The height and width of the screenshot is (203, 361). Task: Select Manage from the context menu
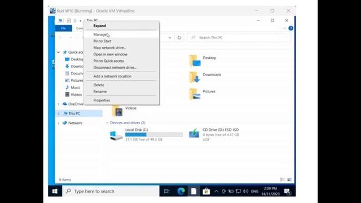pos(100,34)
